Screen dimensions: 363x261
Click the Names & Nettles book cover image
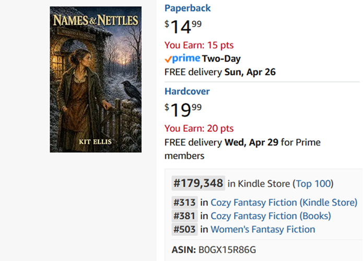click(x=96, y=80)
